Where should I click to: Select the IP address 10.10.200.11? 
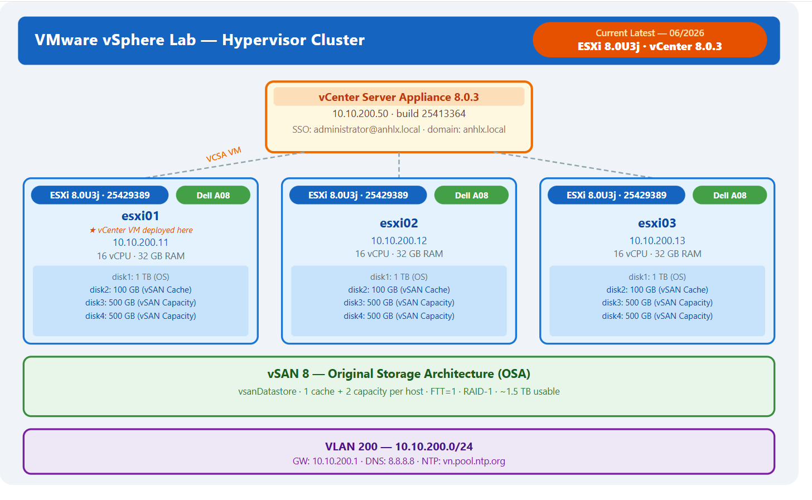[x=141, y=242]
